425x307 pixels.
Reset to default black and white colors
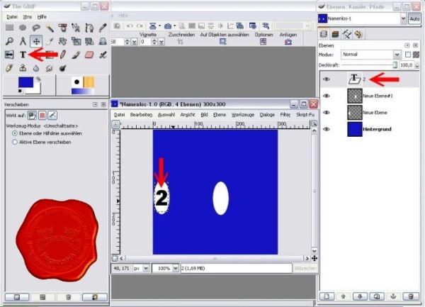pyautogui.click(x=20, y=91)
